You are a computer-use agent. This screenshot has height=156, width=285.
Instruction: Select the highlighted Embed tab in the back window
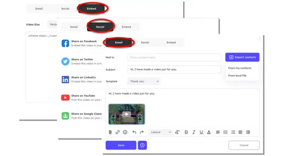92,9
